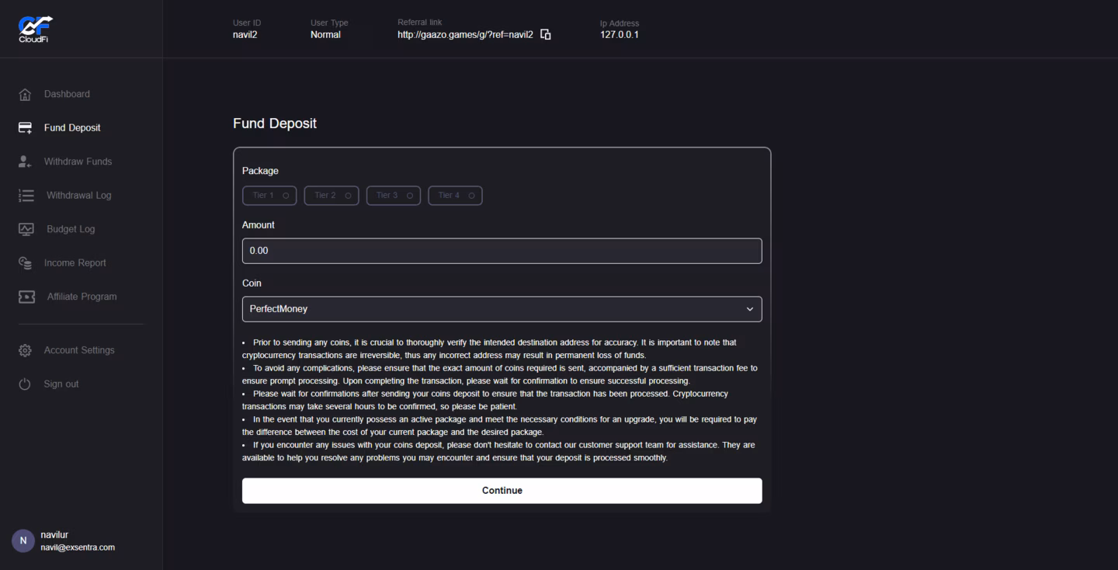Image resolution: width=1118 pixels, height=570 pixels.
Task: Click the Affiliate Program ticket icon
Action: click(26, 297)
